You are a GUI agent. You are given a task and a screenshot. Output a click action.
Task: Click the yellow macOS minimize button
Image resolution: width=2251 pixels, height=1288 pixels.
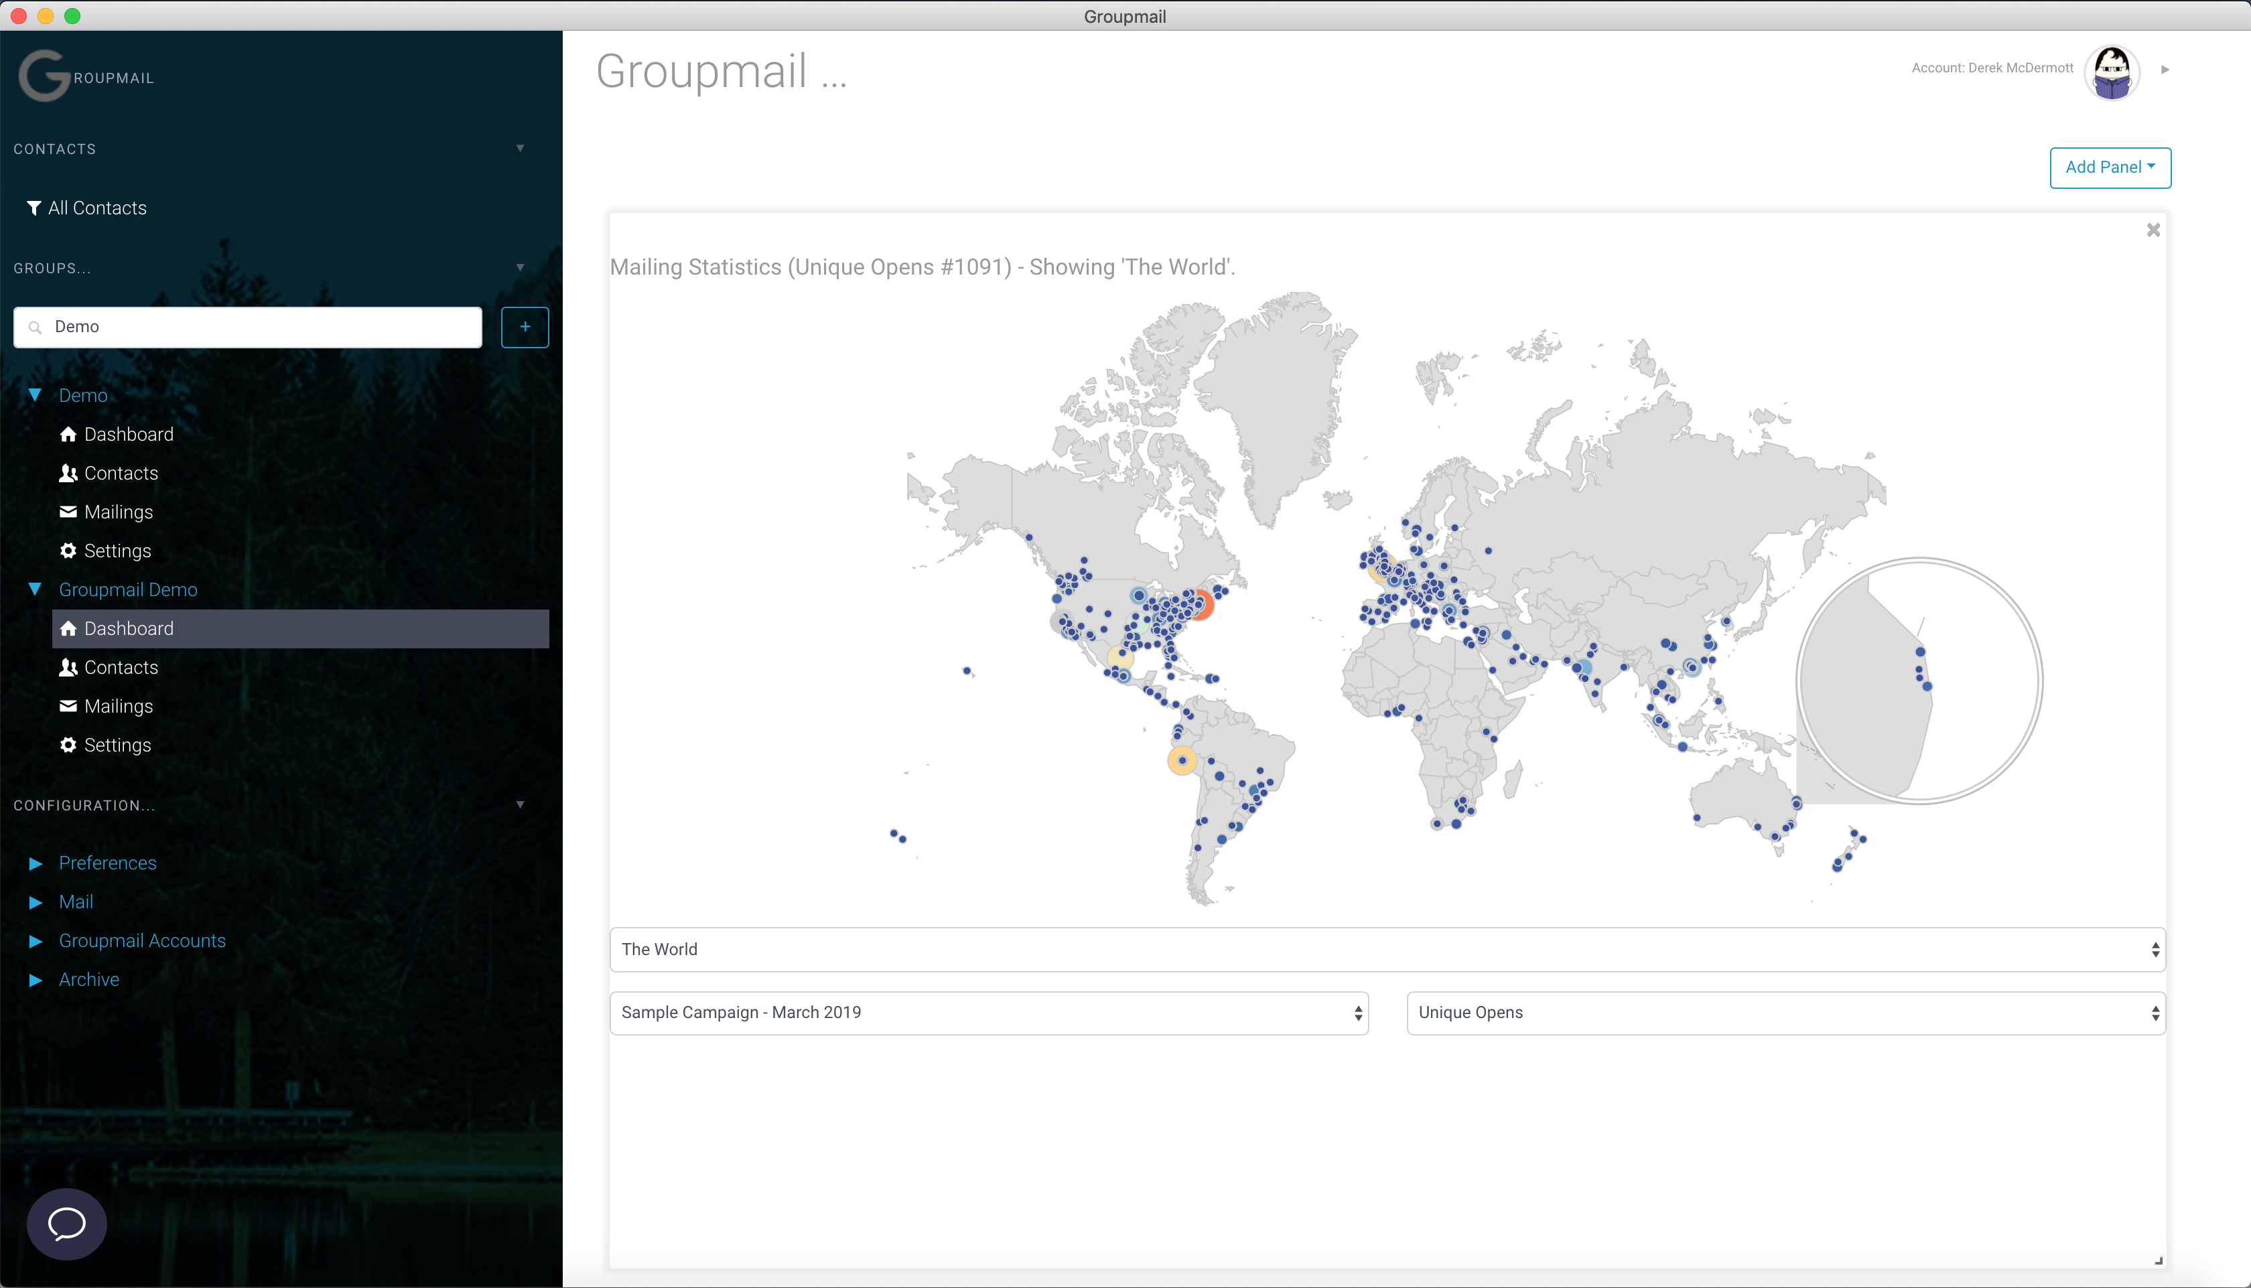pos(46,16)
